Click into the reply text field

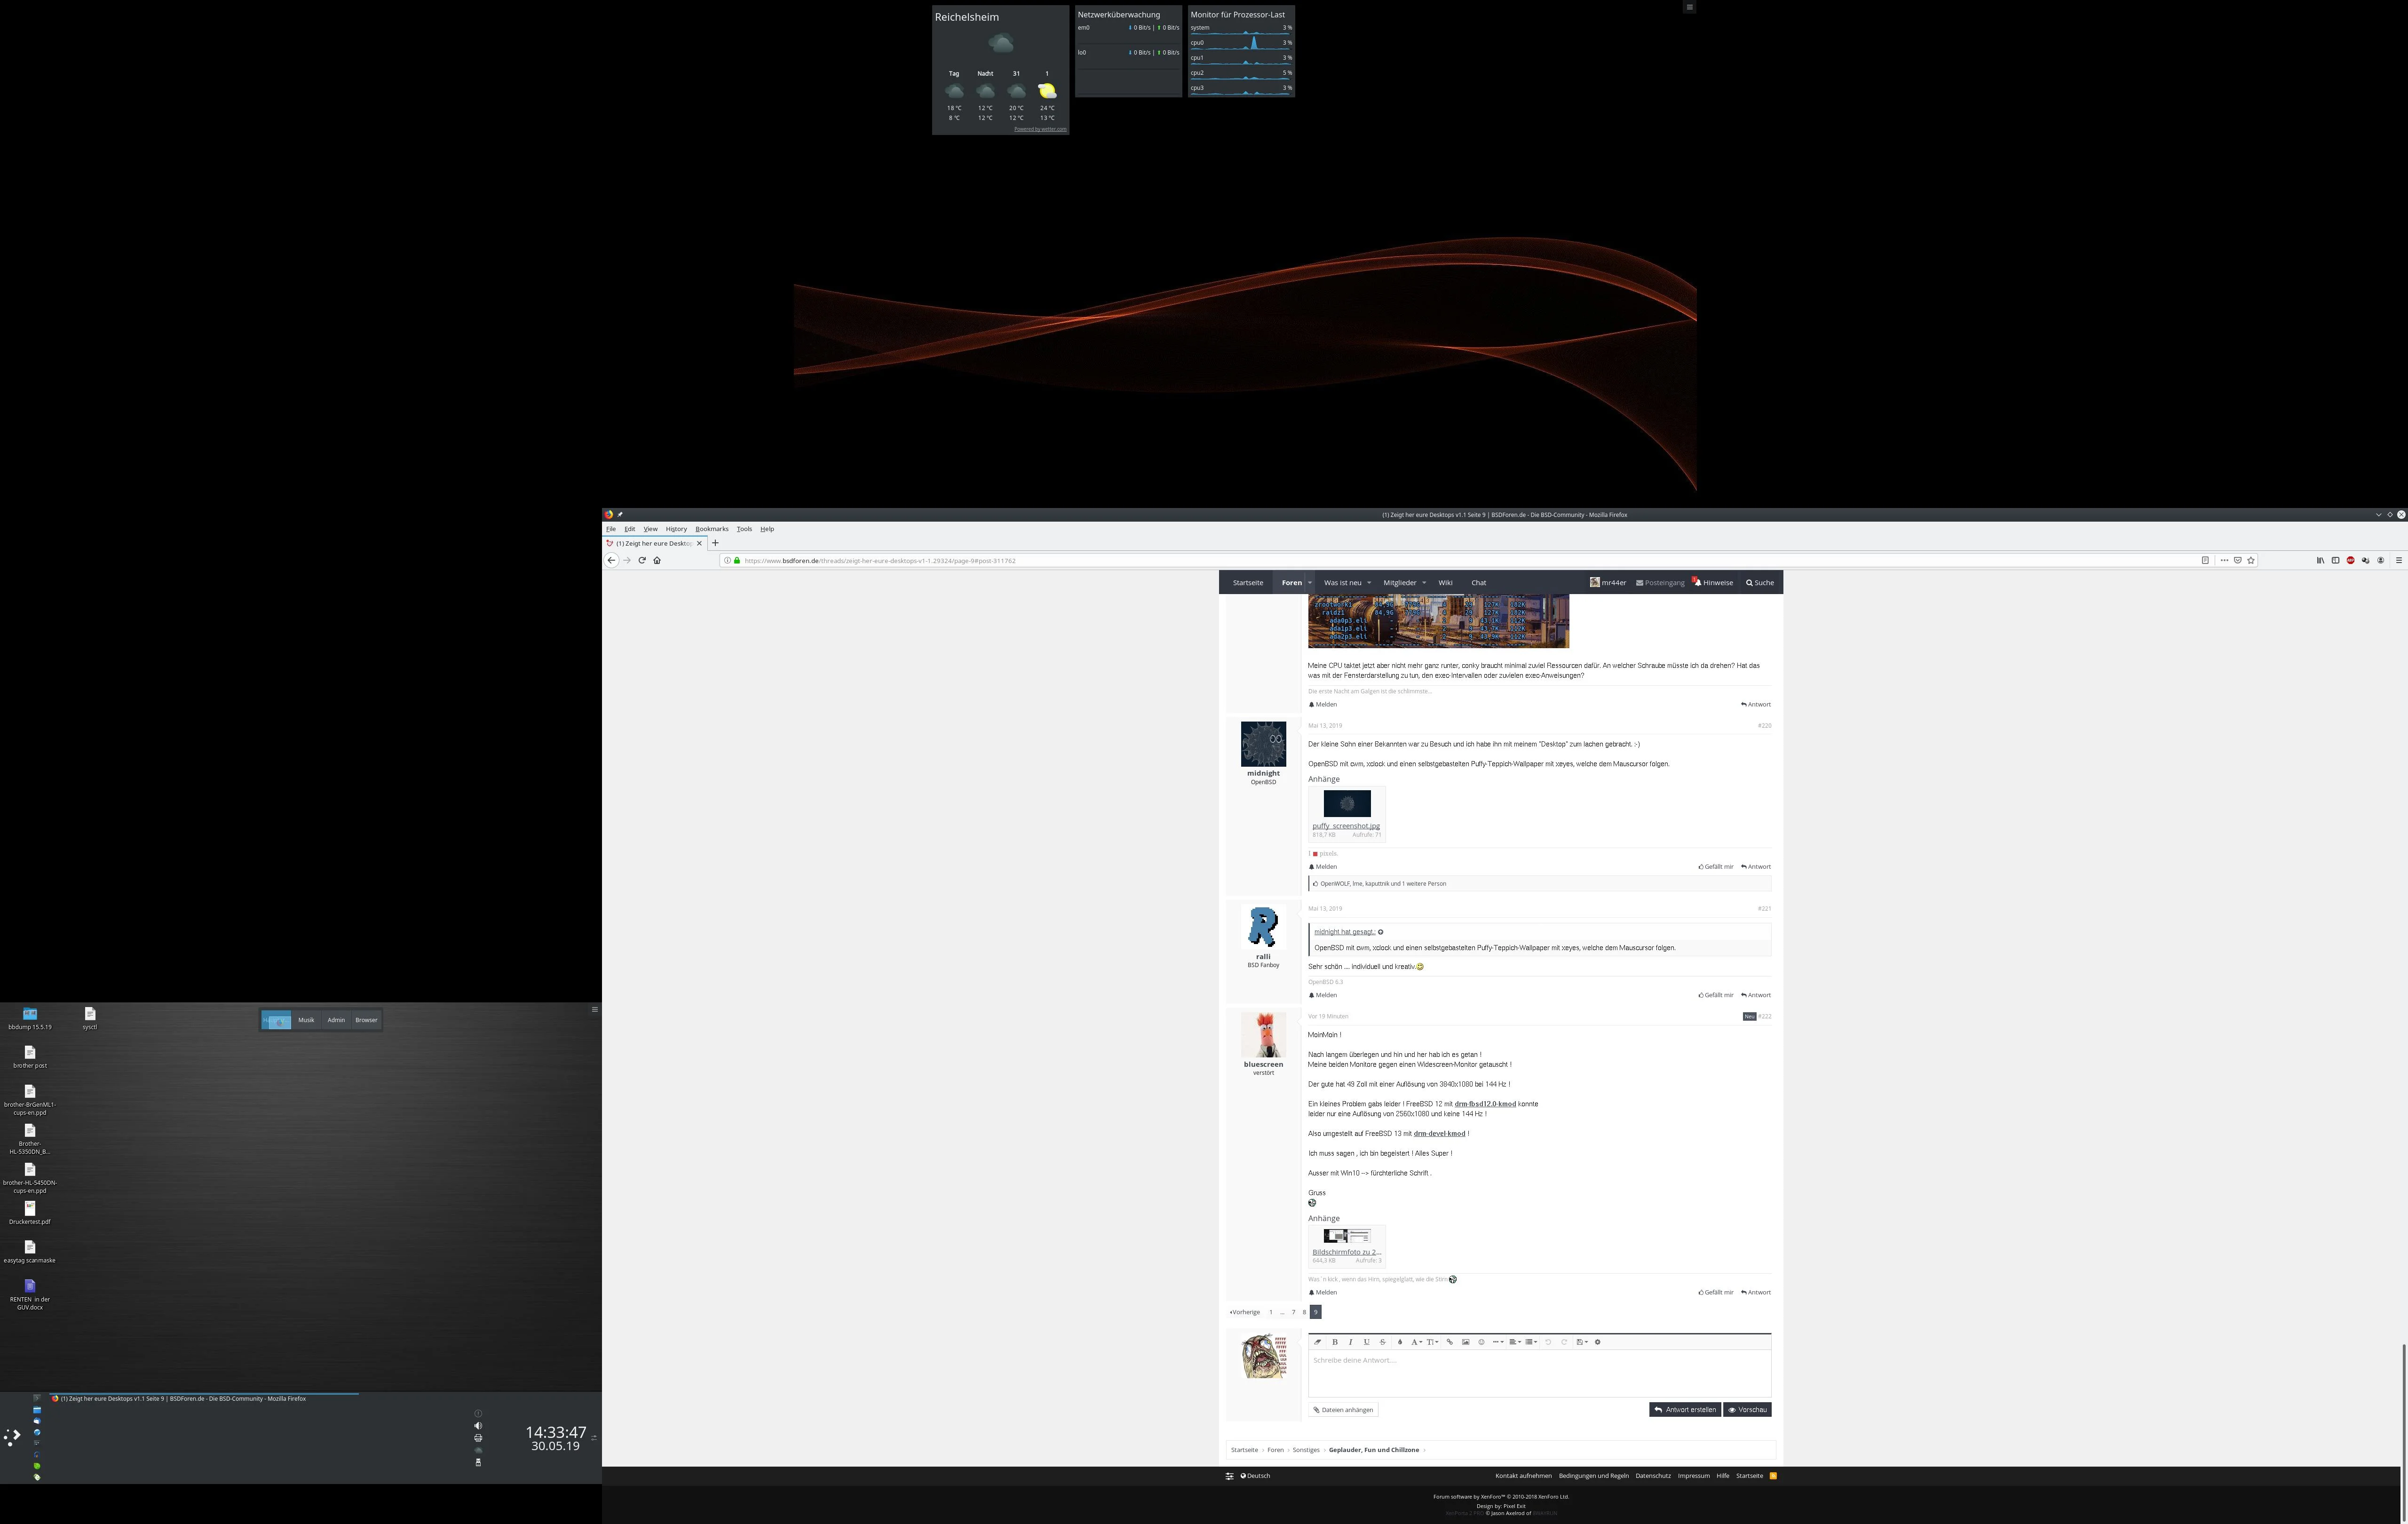1539,1373
